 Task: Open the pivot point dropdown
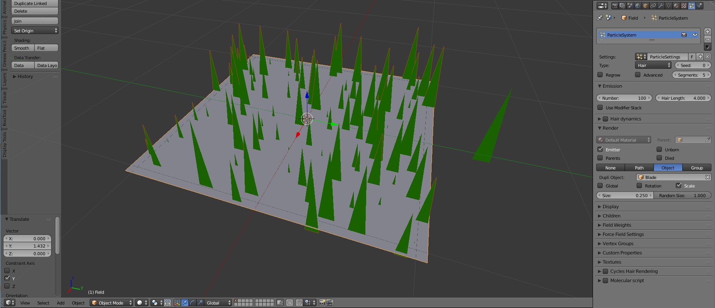coord(157,303)
